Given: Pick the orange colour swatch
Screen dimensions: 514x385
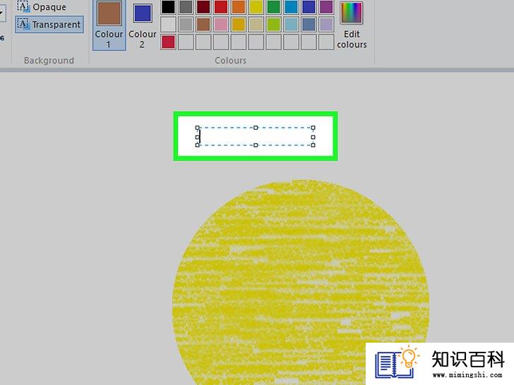Looking at the screenshot, I should tap(239, 6).
